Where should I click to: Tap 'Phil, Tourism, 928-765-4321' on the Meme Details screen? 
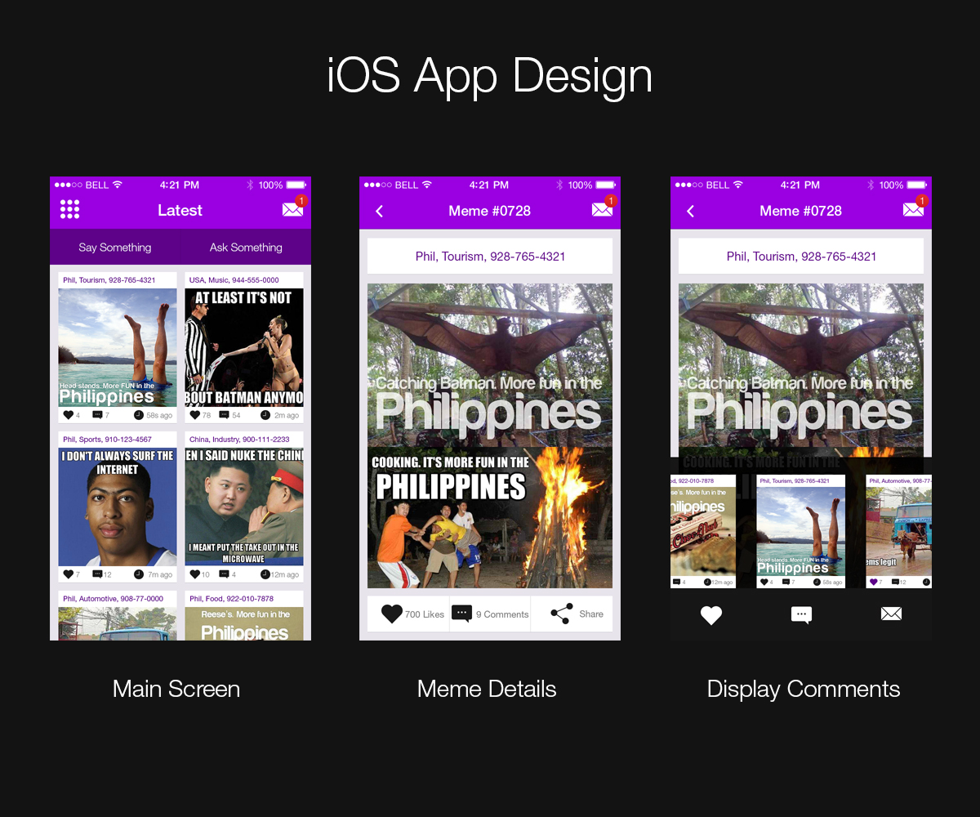point(490,257)
